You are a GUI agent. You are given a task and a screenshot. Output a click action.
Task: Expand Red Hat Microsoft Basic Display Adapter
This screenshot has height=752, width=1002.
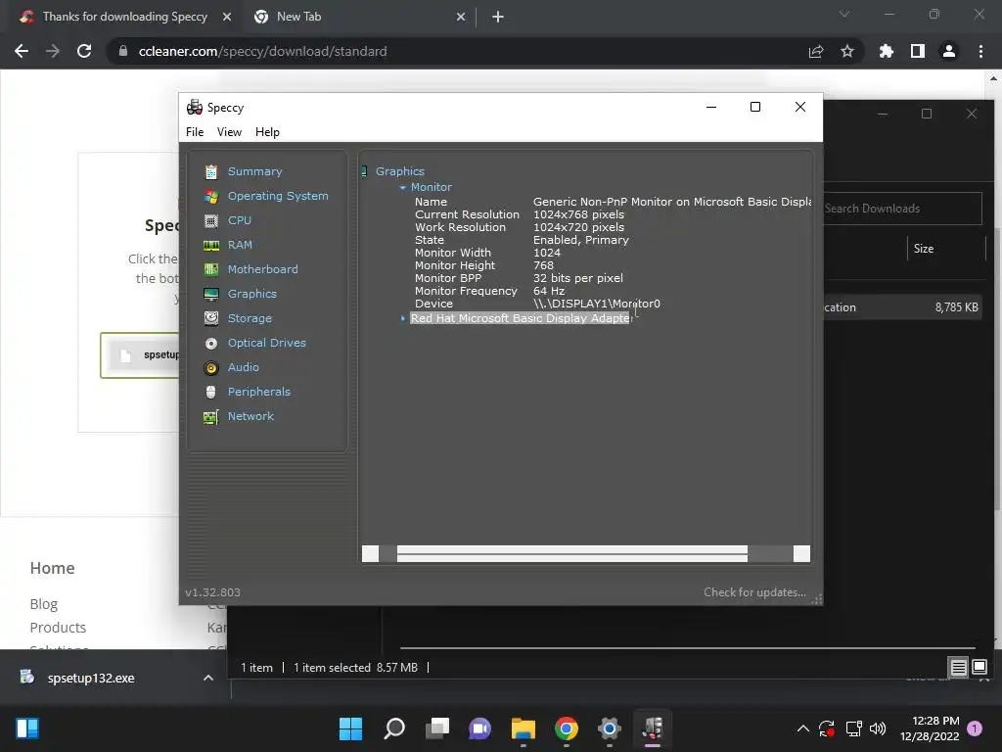402,318
